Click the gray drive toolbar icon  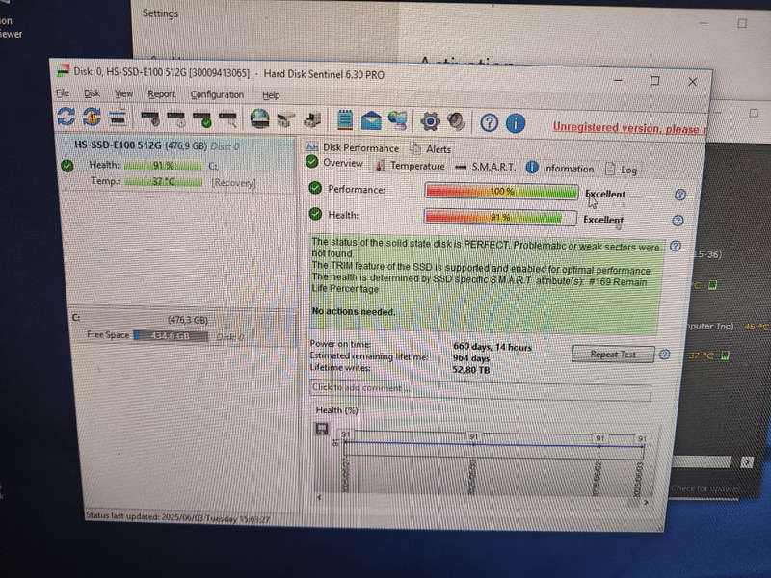[285, 119]
